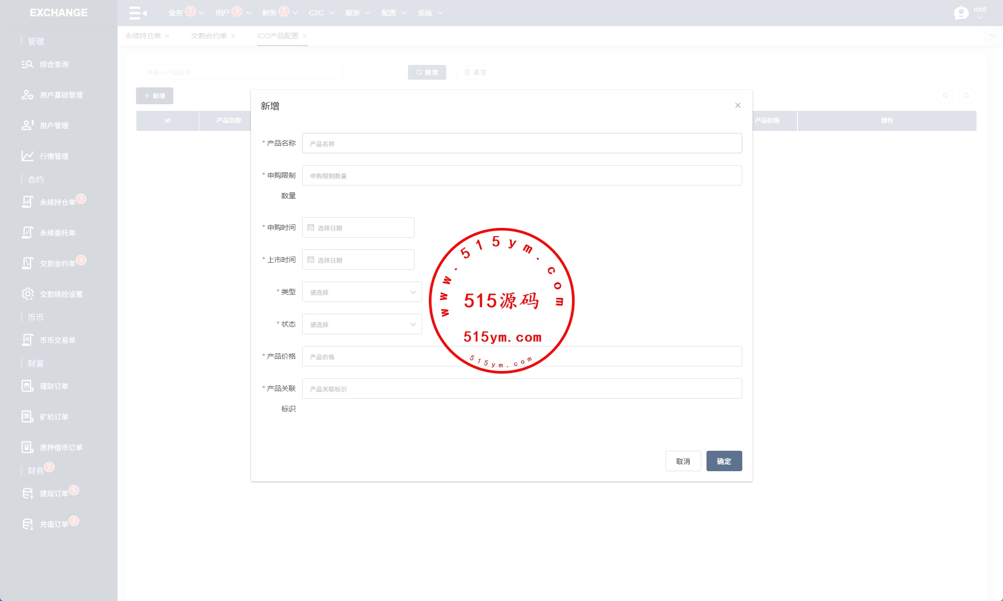Viewport: 1003px width, 601px height.
Task: Click the 提现订单 database icon
Action: pyautogui.click(x=27, y=493)
